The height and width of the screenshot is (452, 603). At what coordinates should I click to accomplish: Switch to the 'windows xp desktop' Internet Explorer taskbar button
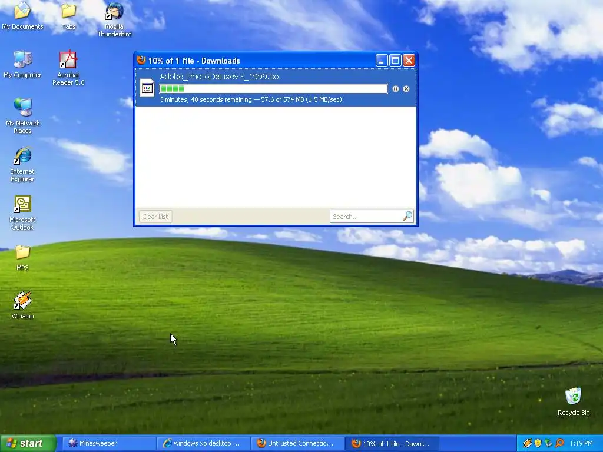pos(203,443)
